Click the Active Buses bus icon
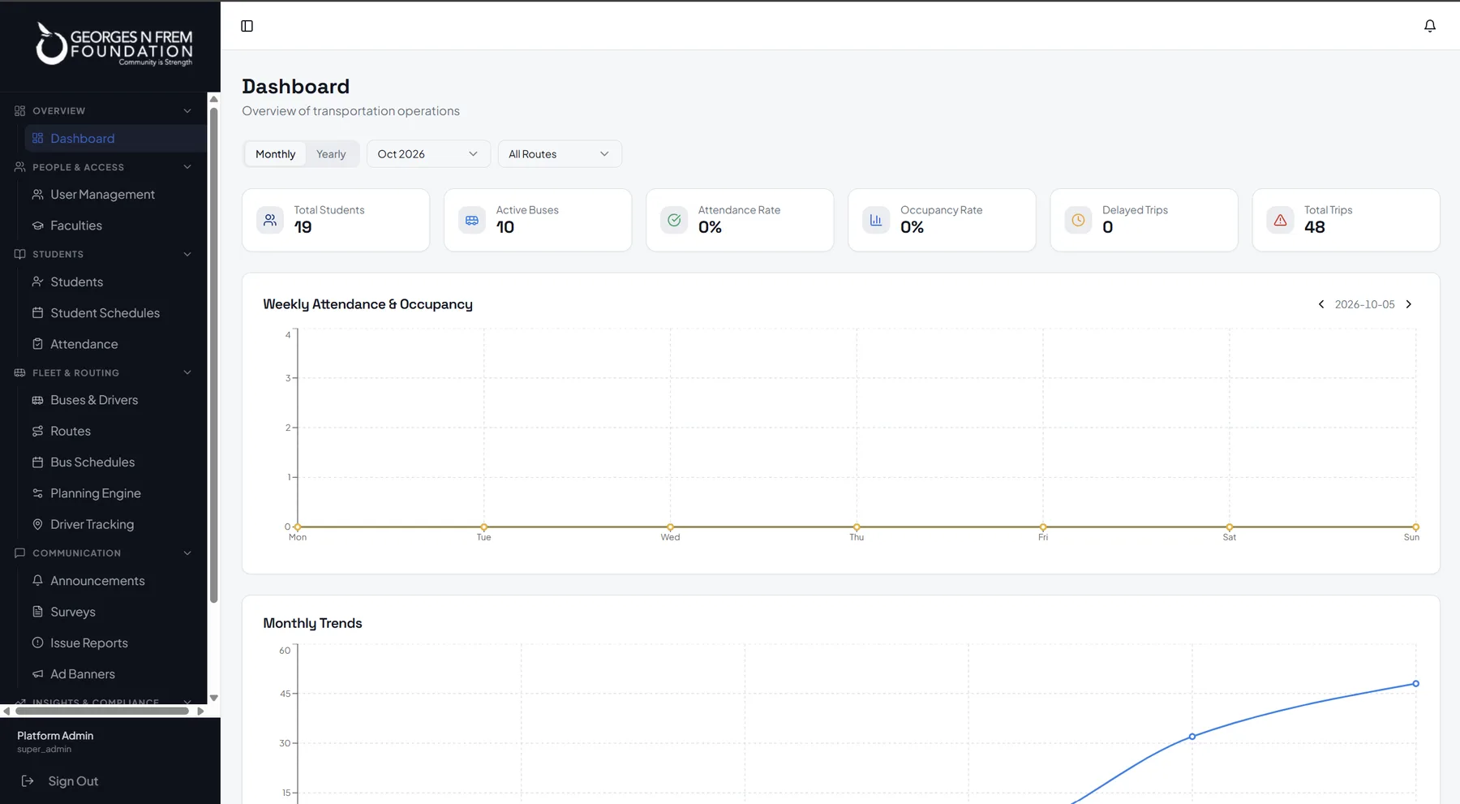The image size is (1460, 804). pyautogui.click(x=472, y=220)
